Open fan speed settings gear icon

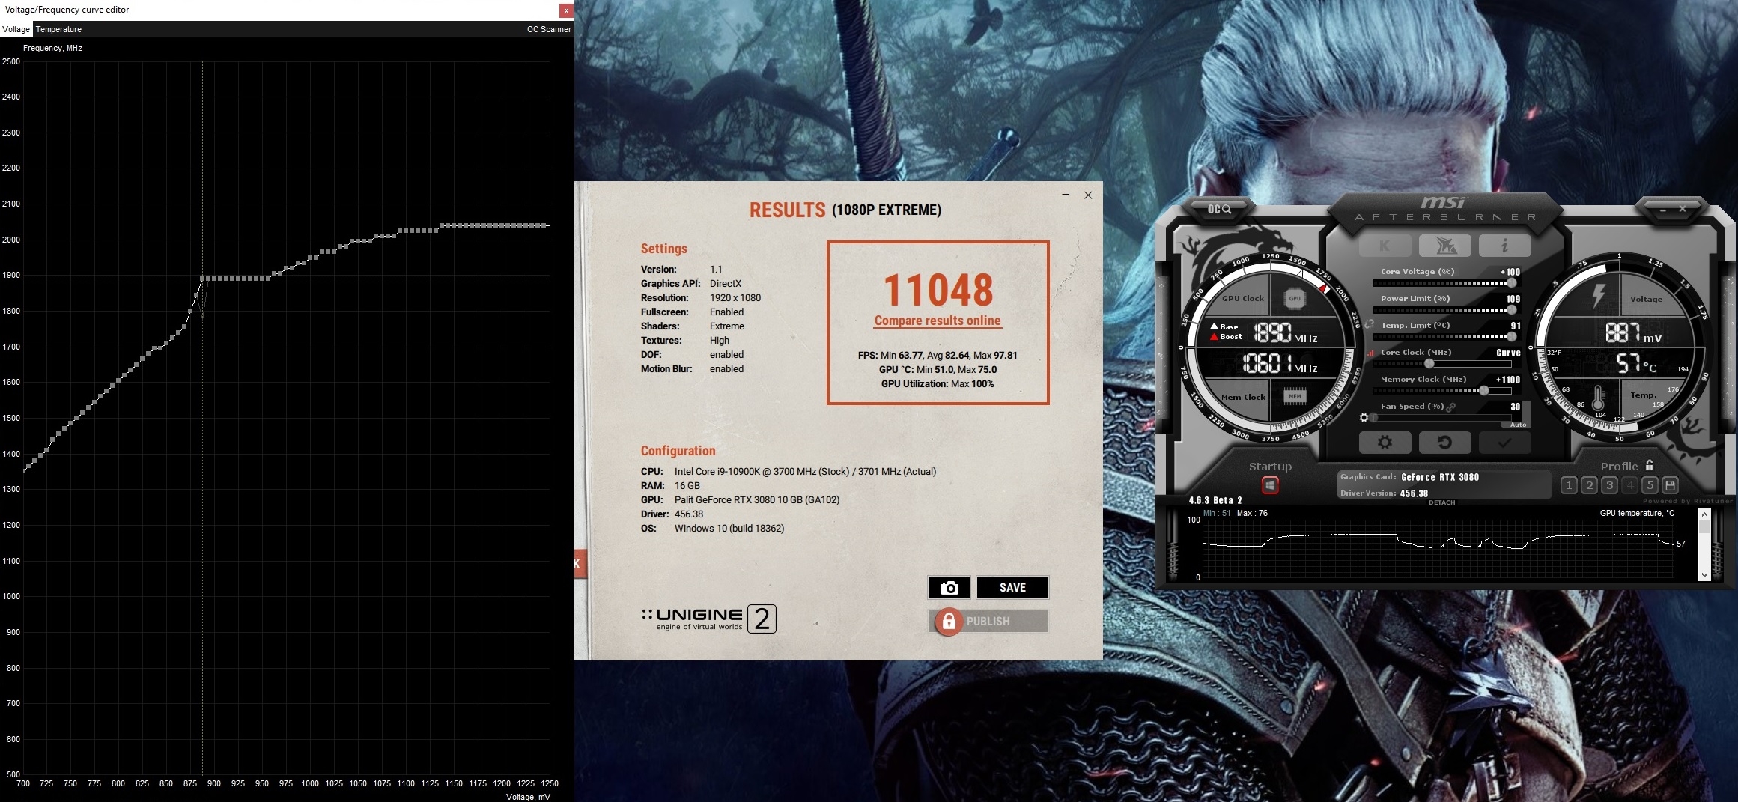pyautogui.click(x=1364, y=418)
